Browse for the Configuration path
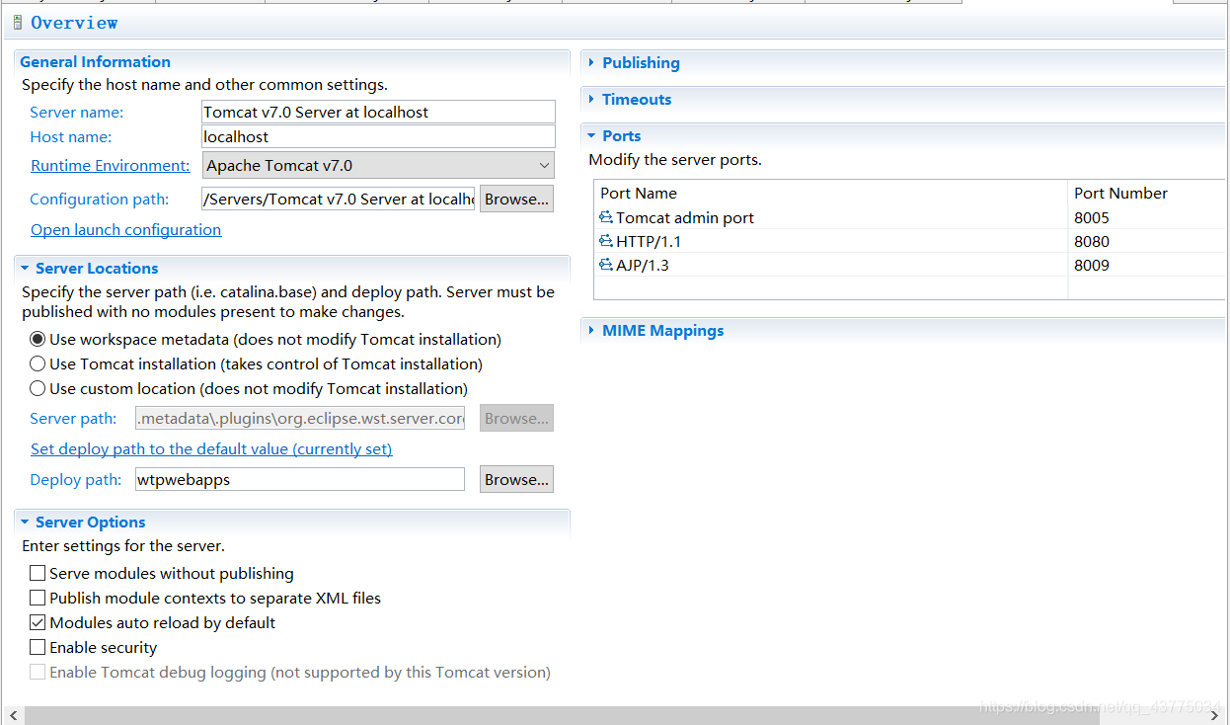 coord(516,199)
